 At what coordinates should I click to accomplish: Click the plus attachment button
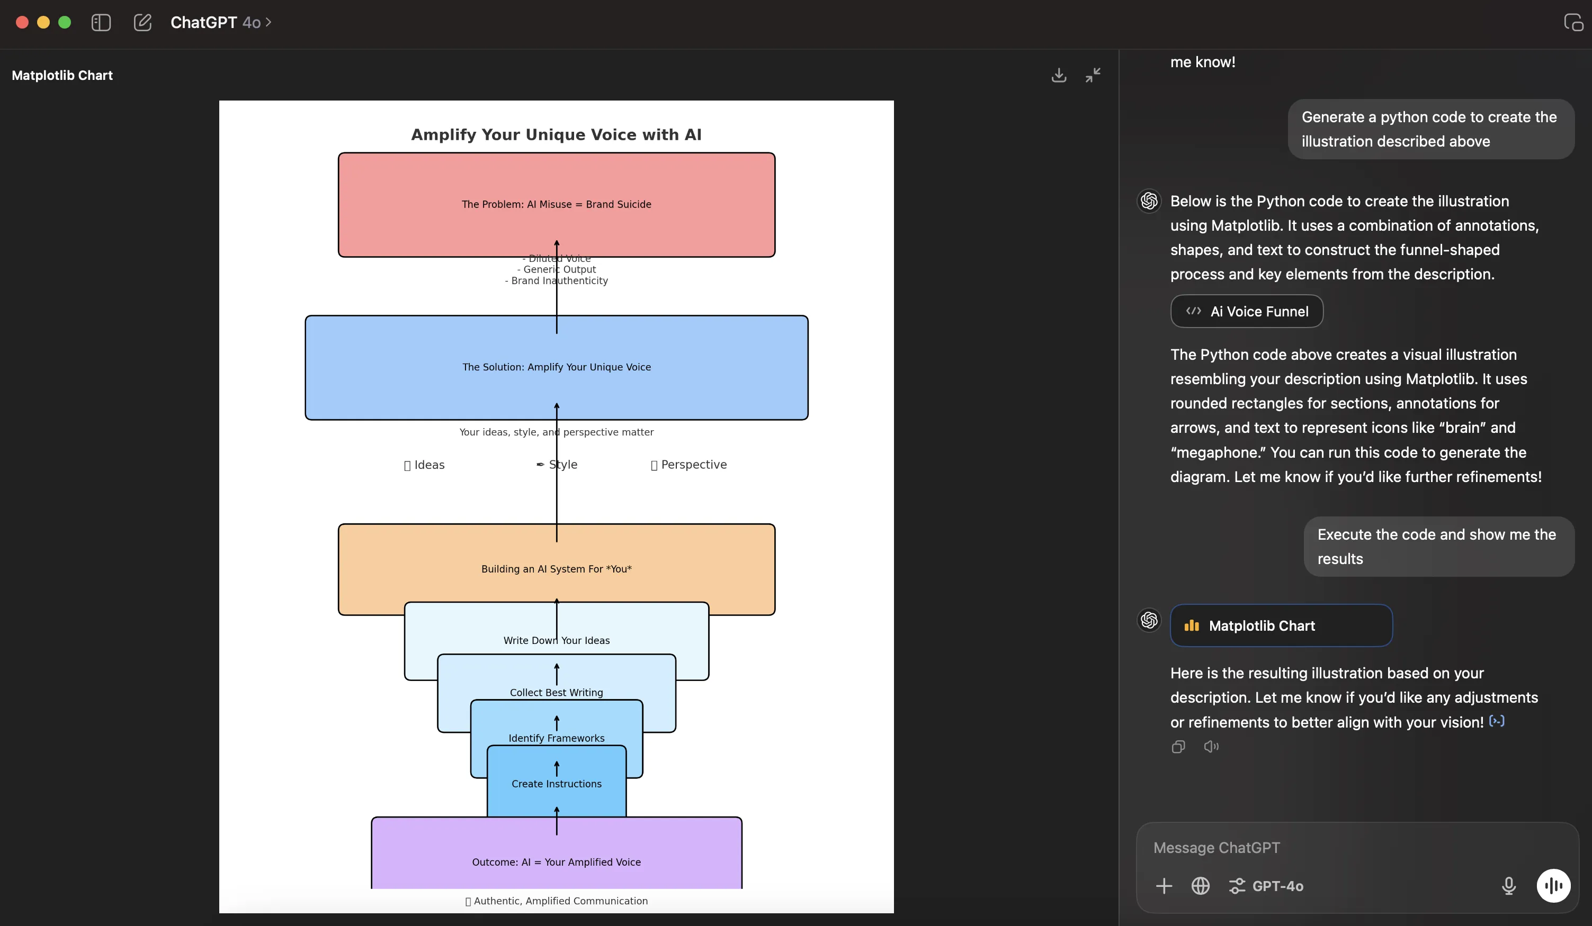click(x=1164, y=886)
